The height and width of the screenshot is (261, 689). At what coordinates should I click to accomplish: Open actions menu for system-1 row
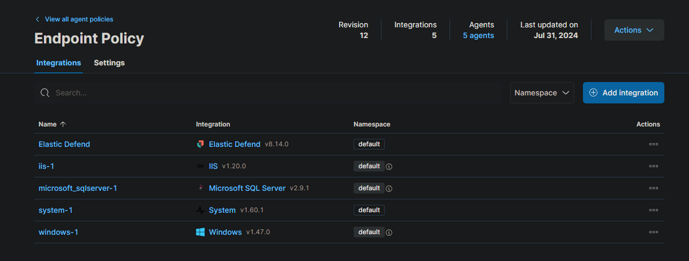click(653, 210)
